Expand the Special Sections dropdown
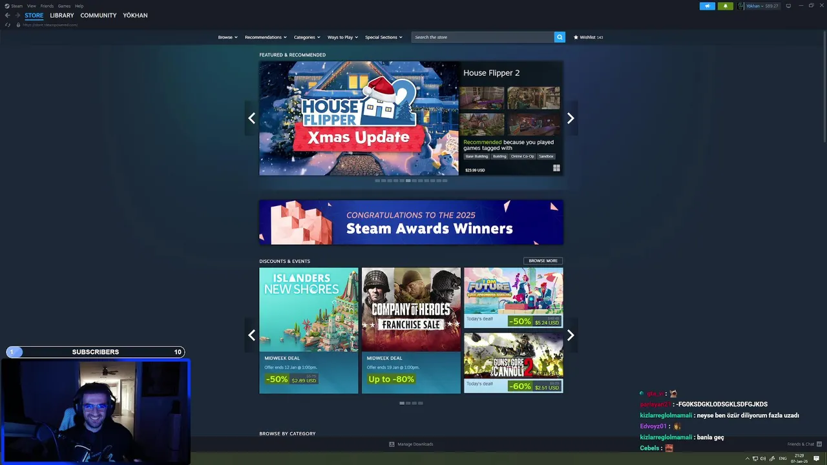The image size is (827, 465). tap(383, 37)
